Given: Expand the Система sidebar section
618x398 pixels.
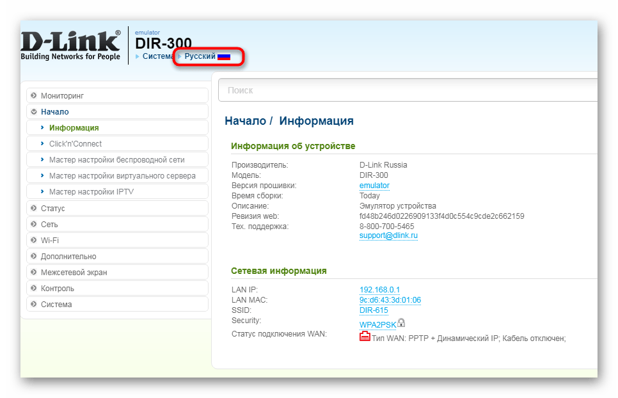Looking at the screenshot, I should 118,304.
